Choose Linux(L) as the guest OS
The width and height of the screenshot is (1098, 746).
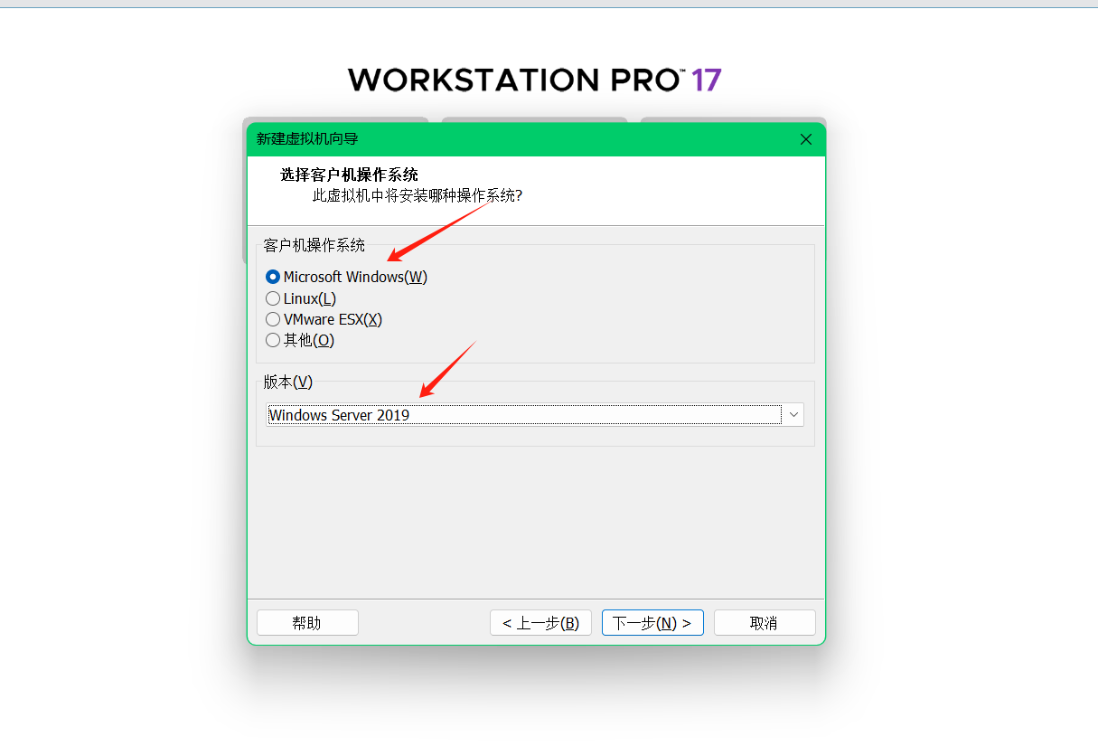point(273,298)
